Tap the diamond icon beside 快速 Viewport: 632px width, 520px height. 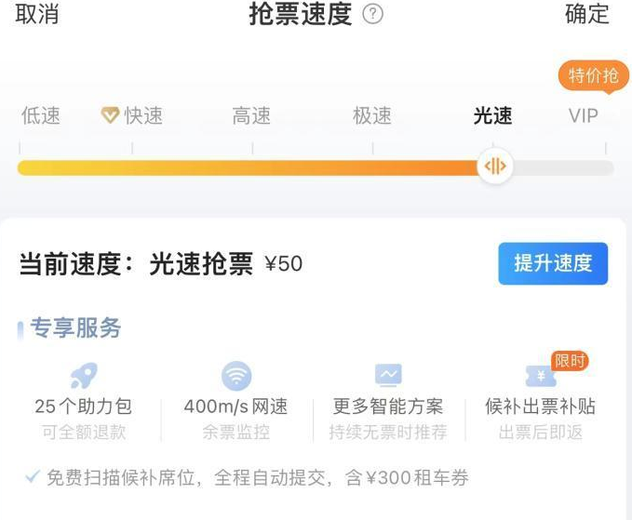tap(110, 115)
